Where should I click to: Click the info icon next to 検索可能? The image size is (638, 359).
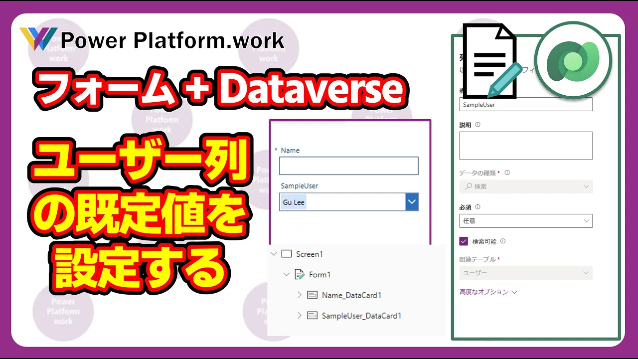(502, 241)
